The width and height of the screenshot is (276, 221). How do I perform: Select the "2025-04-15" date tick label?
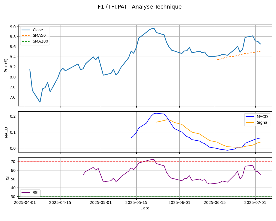[60, 202]
